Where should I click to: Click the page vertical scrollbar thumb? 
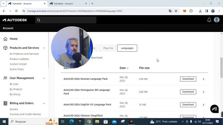[x=221, y=68]
